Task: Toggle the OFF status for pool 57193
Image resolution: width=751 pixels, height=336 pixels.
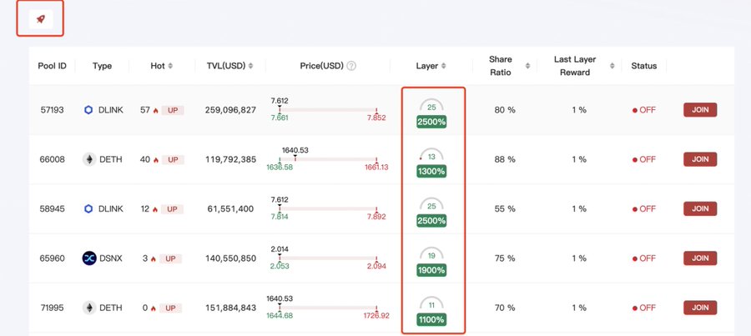Action: point(644,110)
